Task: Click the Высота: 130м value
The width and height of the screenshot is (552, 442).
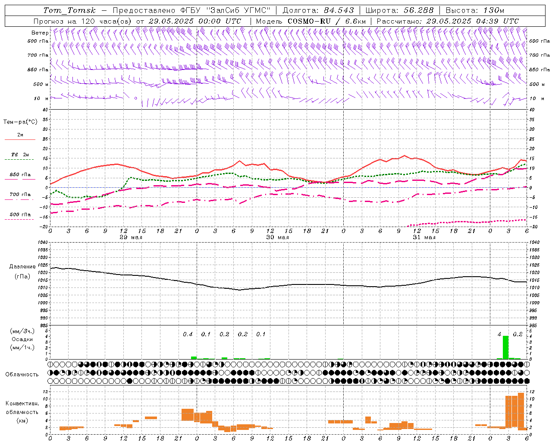Action: coord(475,10)
